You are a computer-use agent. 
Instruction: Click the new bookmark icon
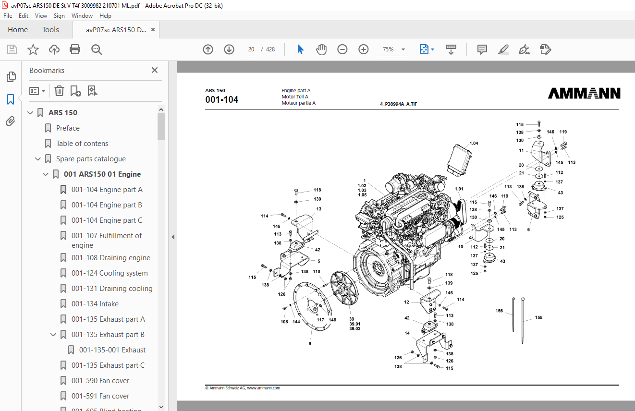point(75,91)
